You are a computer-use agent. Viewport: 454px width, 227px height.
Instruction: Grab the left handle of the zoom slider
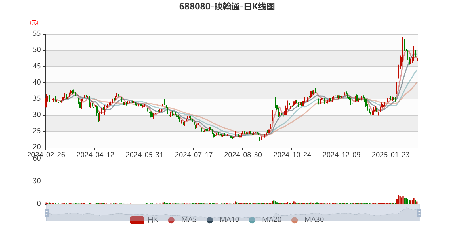[x=47, y=213]
